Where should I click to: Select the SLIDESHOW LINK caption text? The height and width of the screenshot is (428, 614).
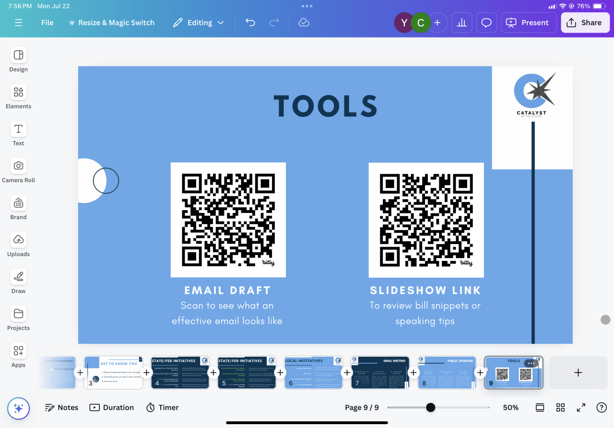(425, 290)
